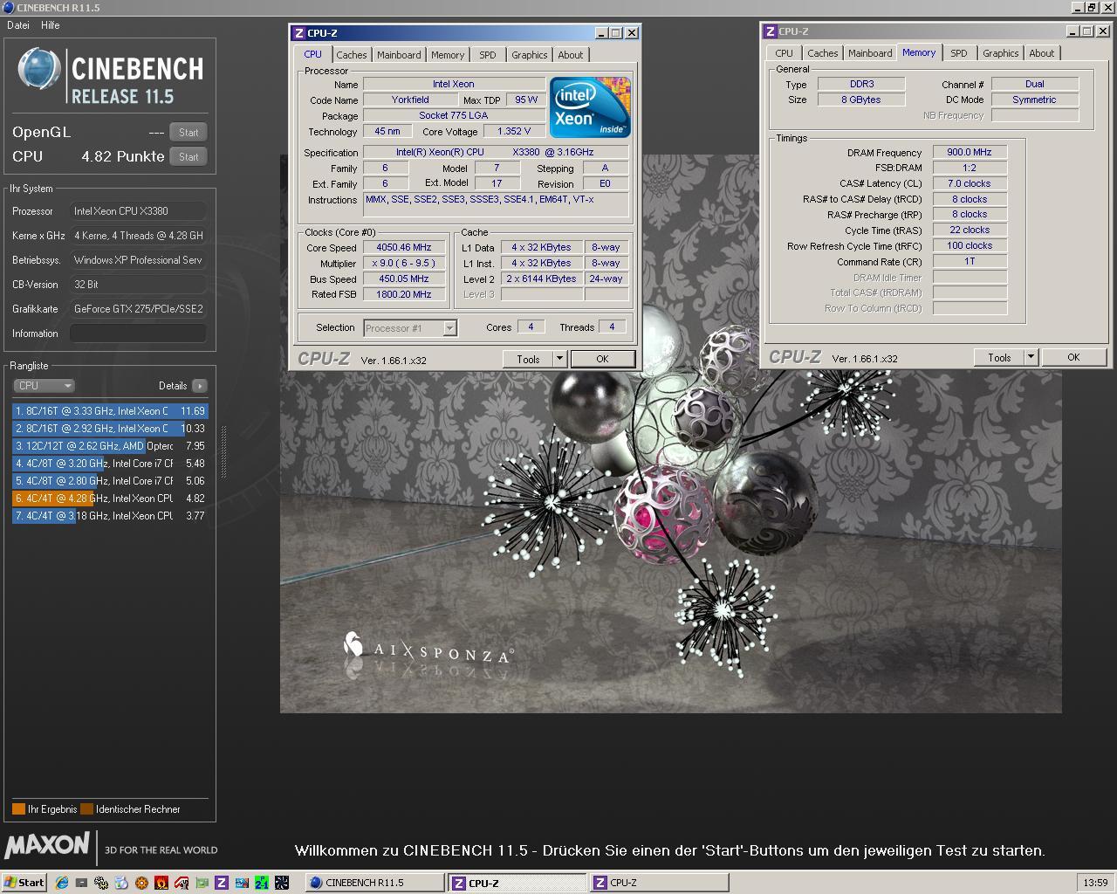The image size is (1117, 894).
Task: Click the Rated FSB value 1800.20 MHz
Action: coord(404,295)
